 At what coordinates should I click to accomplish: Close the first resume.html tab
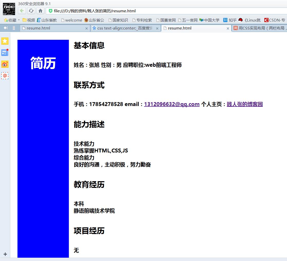(87, 28)
